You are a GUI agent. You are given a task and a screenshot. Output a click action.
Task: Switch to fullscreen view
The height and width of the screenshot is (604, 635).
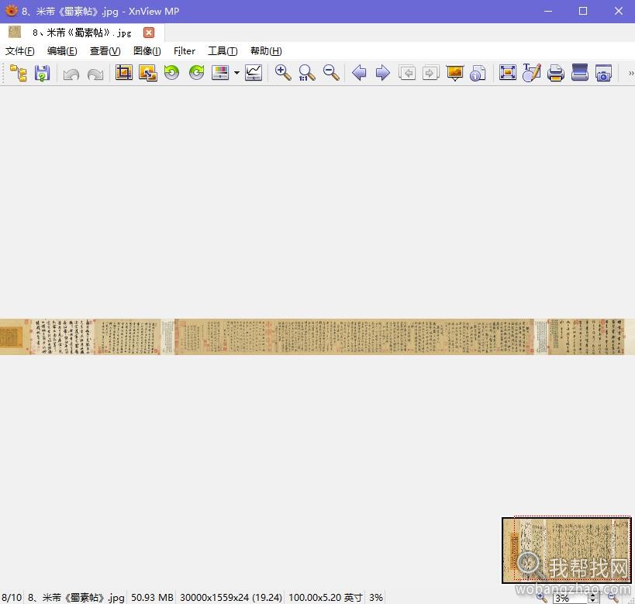(x=508, y=73)
